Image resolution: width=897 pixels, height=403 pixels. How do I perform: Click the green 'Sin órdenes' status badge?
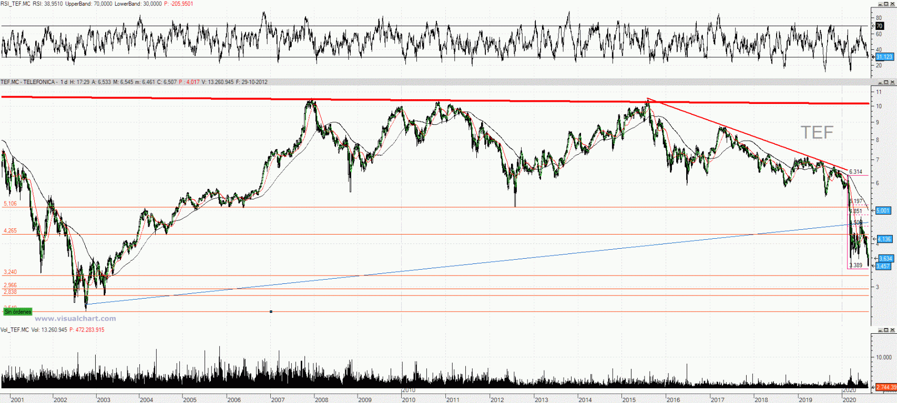pyautogui.click(x=18, y=312)
